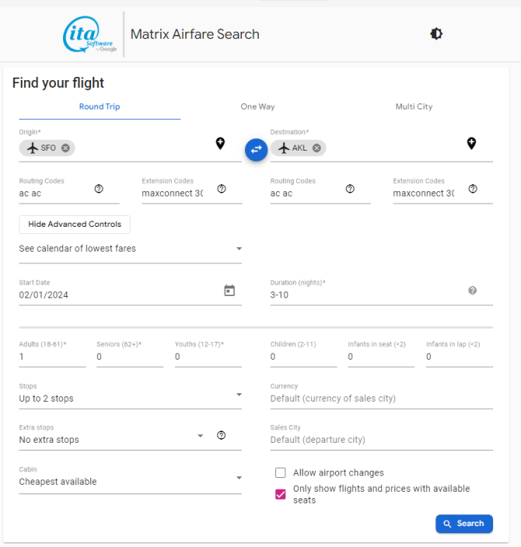Click the Find your flight heading

point(58,83)
